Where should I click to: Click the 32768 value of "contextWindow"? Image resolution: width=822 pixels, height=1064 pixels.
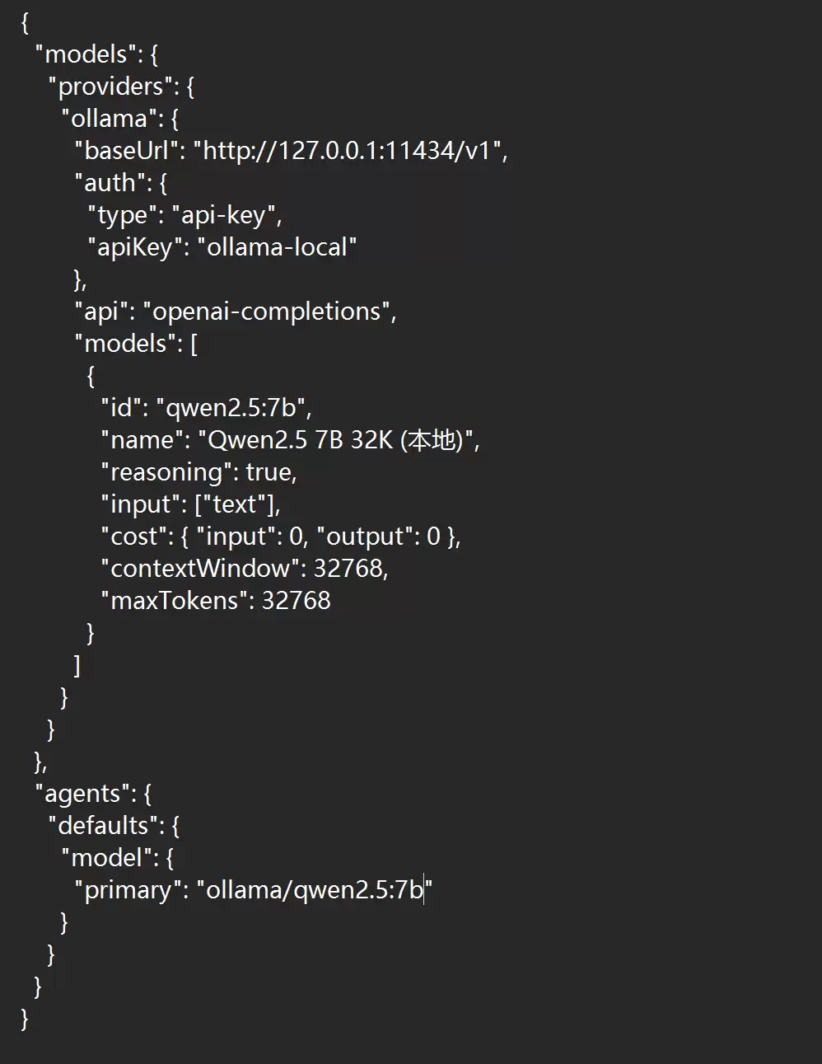(348, 569)
